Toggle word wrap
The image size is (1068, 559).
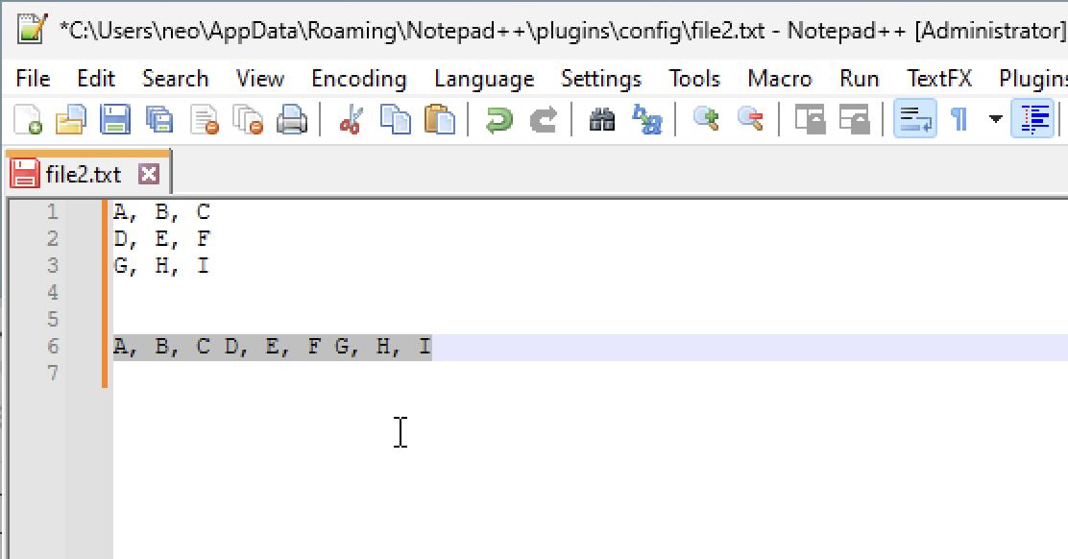pyautogui.click(x=914, y=119)
